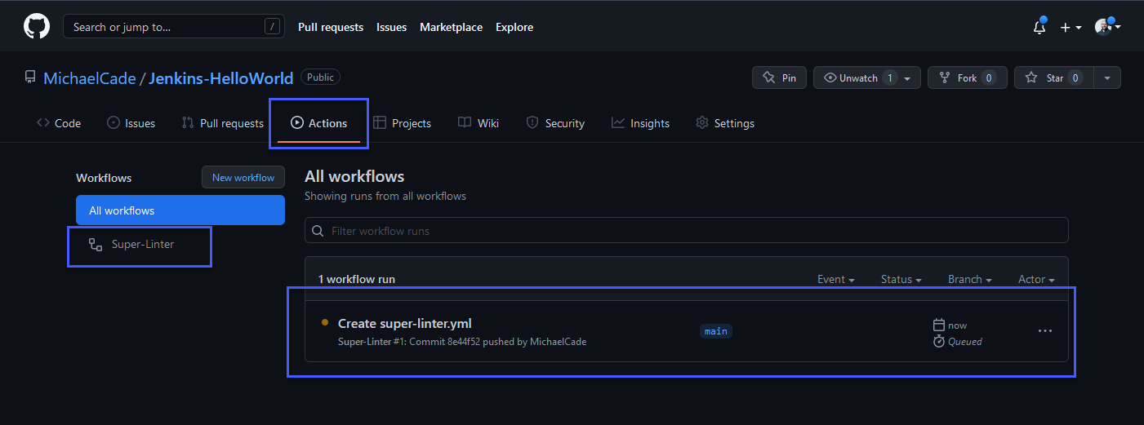This screenshot has height=425, width=1144.
Task: Expand the Event filter dropdown
Action: click(835, 279)
